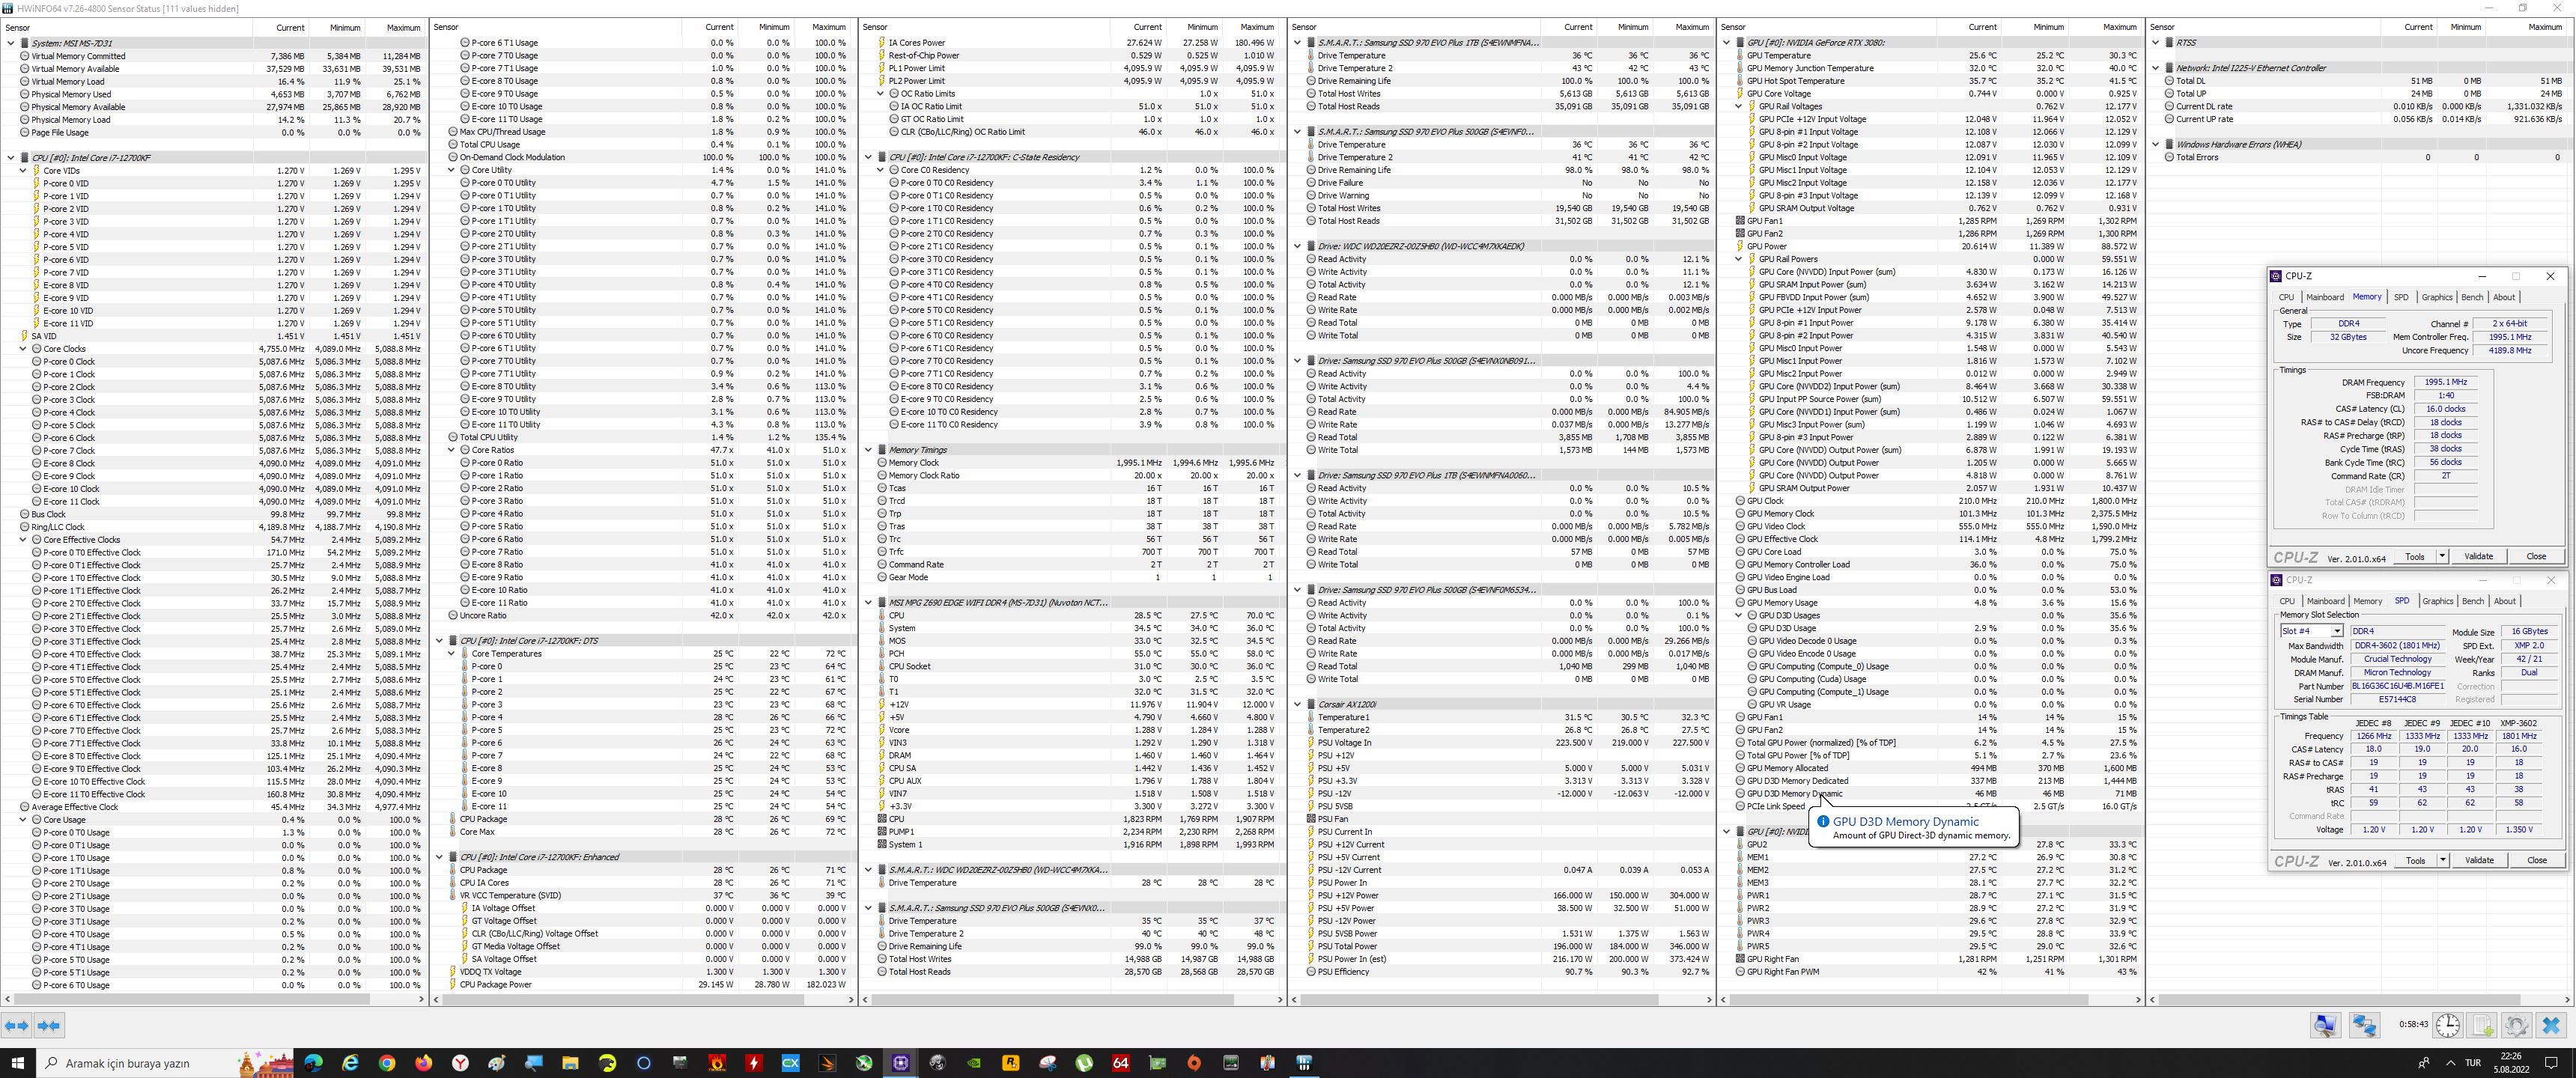Open Tools dropdown arrow in Memory CPU-Z window
The height and width of the screenshot is (1078, 2576).
pos(2442,556)
